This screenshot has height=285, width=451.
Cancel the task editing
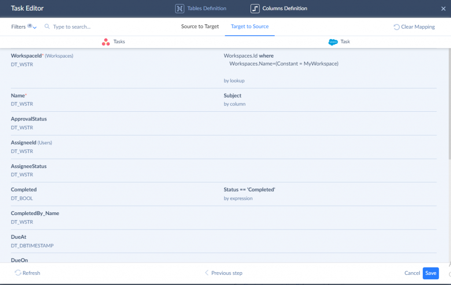[412, 273]
